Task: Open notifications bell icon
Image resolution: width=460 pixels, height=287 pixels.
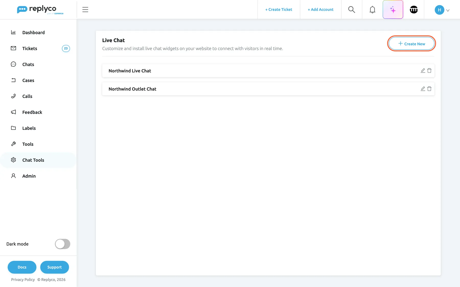Action: 372,10
